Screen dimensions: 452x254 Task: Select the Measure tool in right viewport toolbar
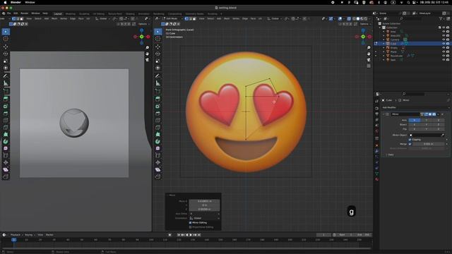157,83
